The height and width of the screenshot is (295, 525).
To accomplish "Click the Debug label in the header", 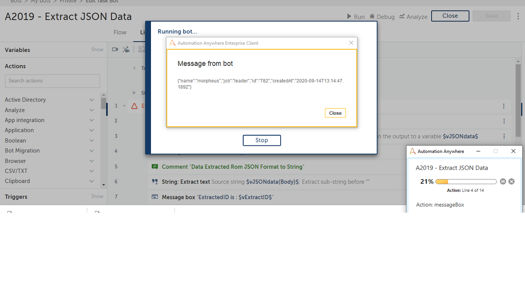I will tap(386, 17).
